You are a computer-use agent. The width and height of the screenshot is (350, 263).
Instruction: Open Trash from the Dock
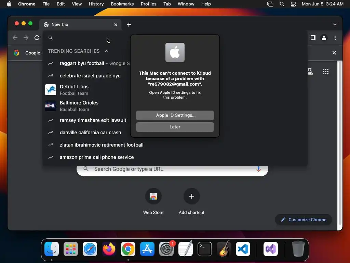click(x=298, y=249)
